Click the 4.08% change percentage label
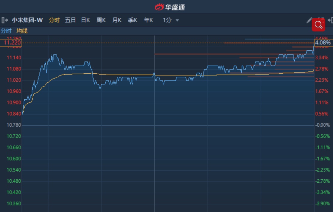 (323, 43)
